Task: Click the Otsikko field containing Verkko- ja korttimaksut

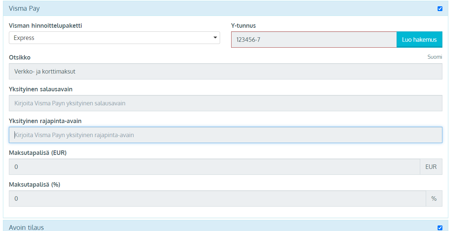Action: (x=226, y=71)
